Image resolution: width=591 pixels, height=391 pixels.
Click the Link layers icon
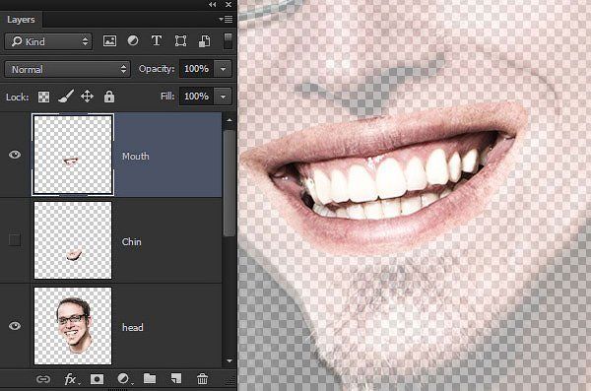(x=43, y=379)
